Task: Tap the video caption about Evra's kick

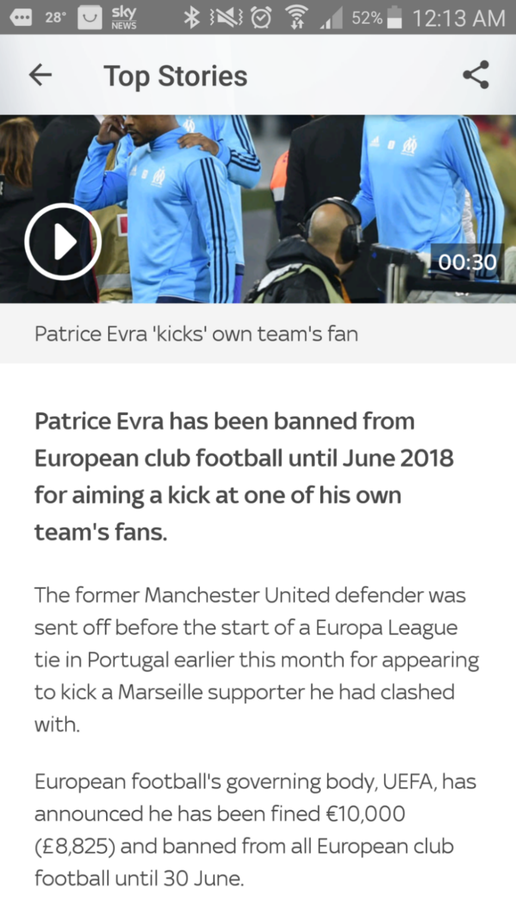Action: click(x=196, y=334)
